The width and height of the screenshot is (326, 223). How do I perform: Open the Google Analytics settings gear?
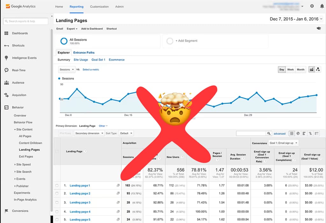coord(312,6)
